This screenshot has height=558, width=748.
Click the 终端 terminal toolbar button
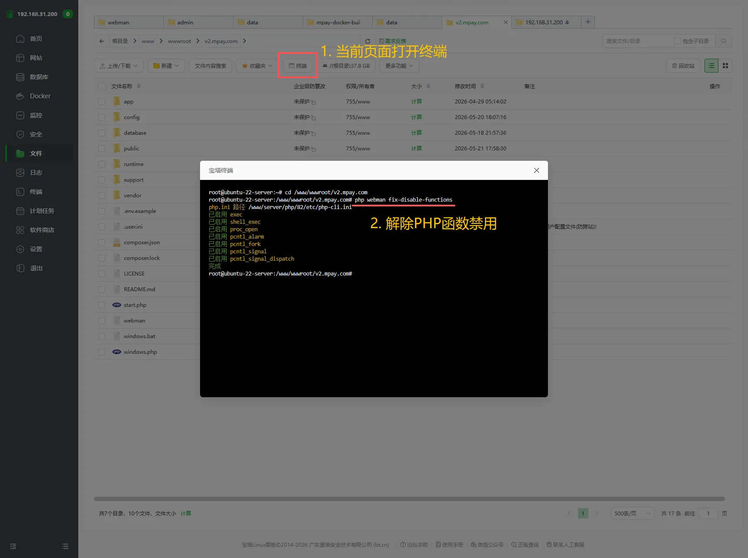pos(298,66)
